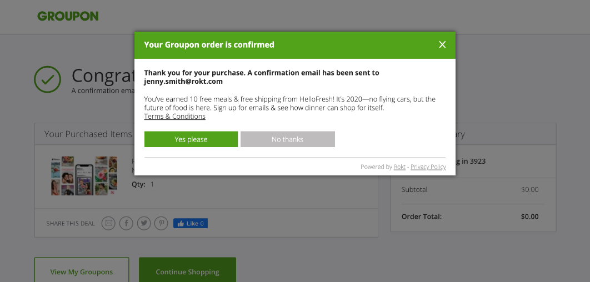The height and width of the screenshot is (282, 590).
Task: Open the purchased item thumbnail image
Action: 84,176
